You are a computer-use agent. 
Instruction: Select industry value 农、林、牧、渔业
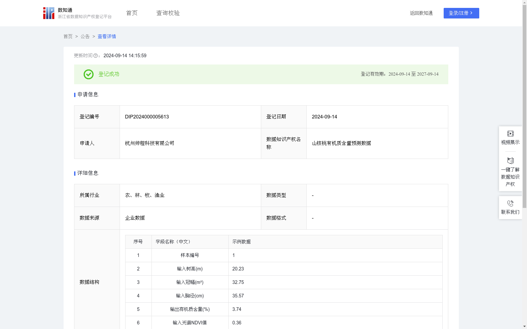(145, 195)
